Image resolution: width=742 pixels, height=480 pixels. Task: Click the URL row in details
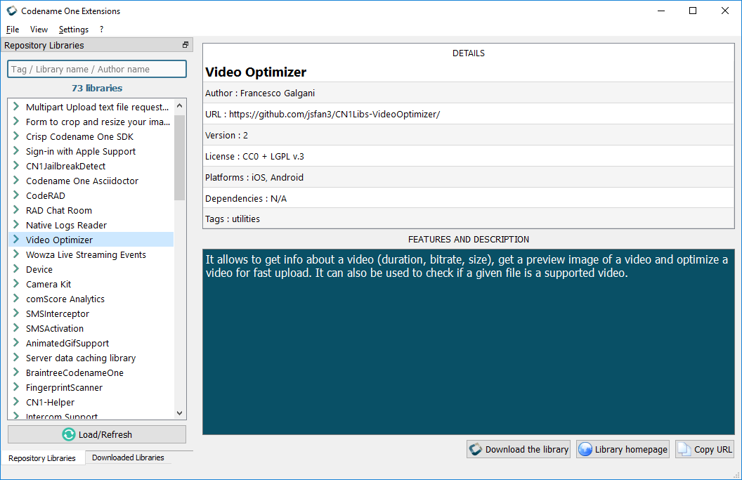[469, 114]
